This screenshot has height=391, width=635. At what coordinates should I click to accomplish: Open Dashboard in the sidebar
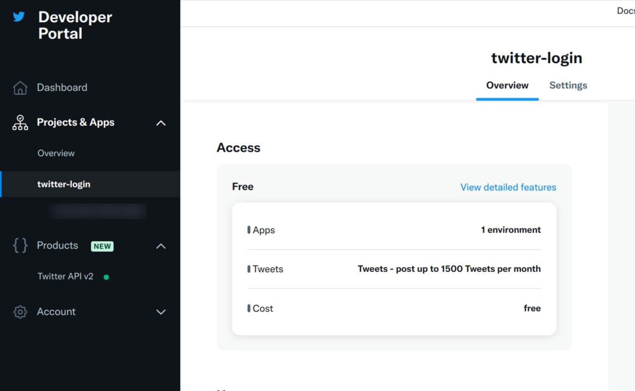pyautogui.click(x=62, y=87)
